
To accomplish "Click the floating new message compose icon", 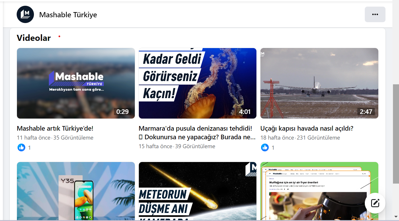I will [x=375, y=203].
